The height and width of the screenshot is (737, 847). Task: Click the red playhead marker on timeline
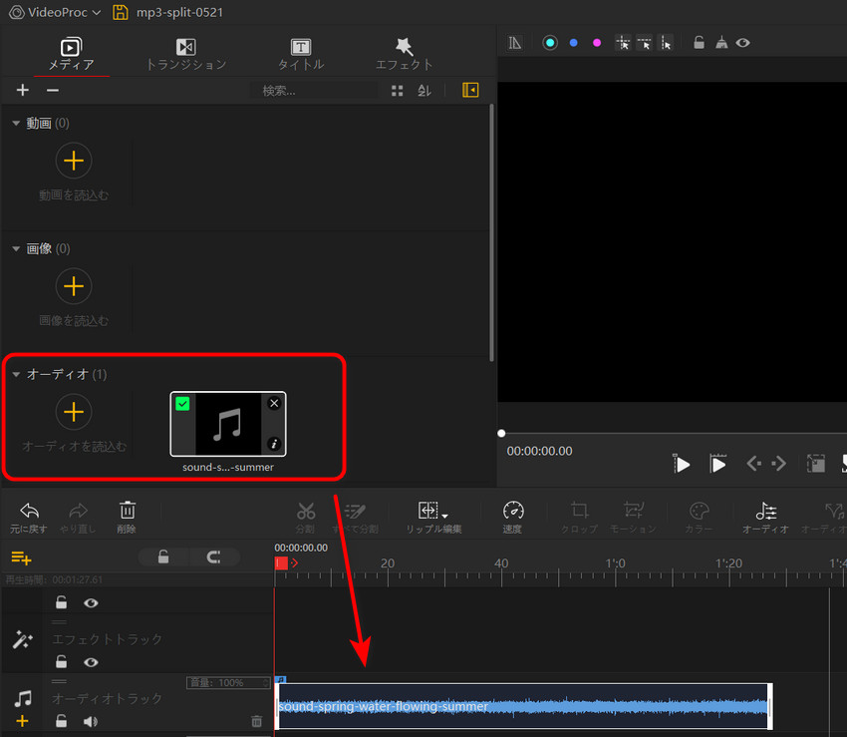281,563
